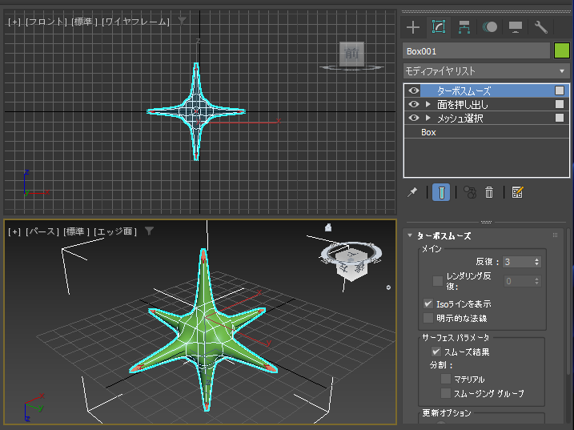The width and height of the screenshot is (574, 430).
Task: Click the Make Unique icon
Action: pos(470,192)
